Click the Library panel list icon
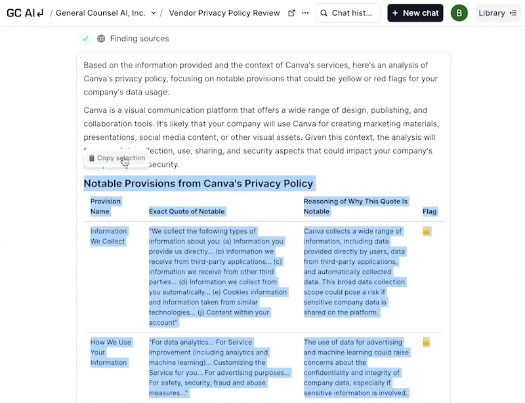This screenshot has height=403, width=525. pyautogui.click(x=513, y=13)
